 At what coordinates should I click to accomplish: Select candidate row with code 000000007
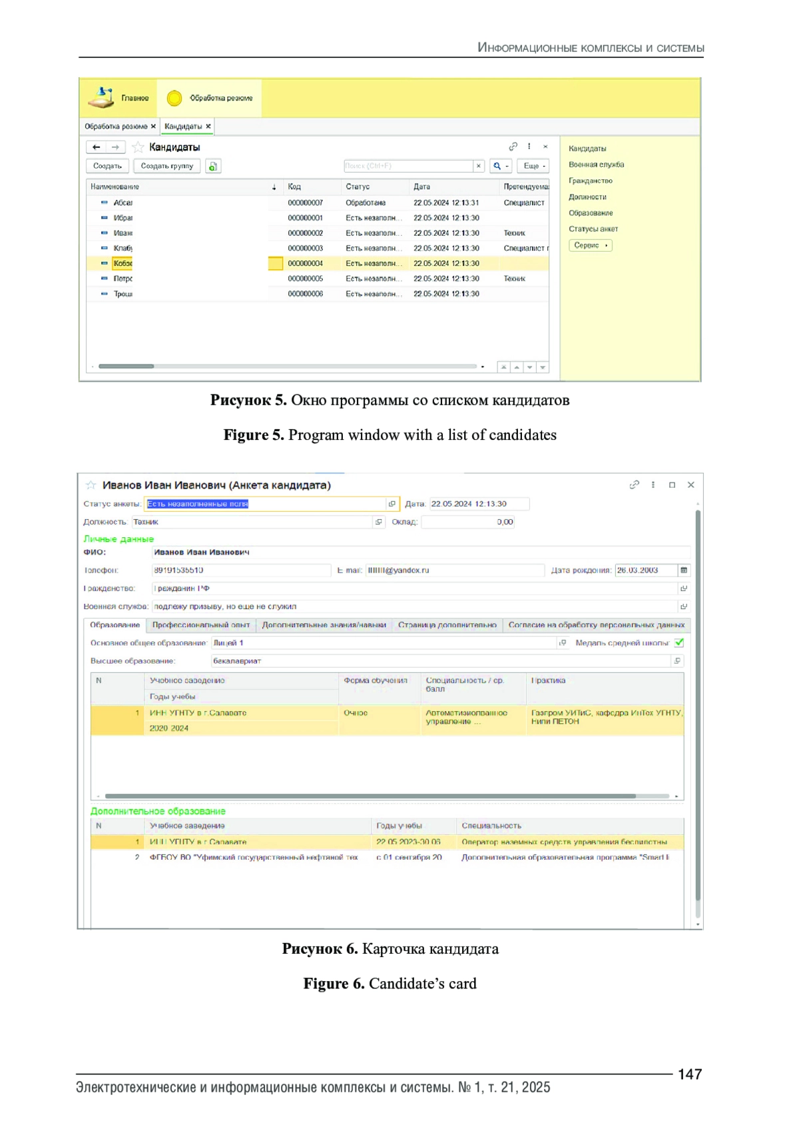tap(305, 203)
